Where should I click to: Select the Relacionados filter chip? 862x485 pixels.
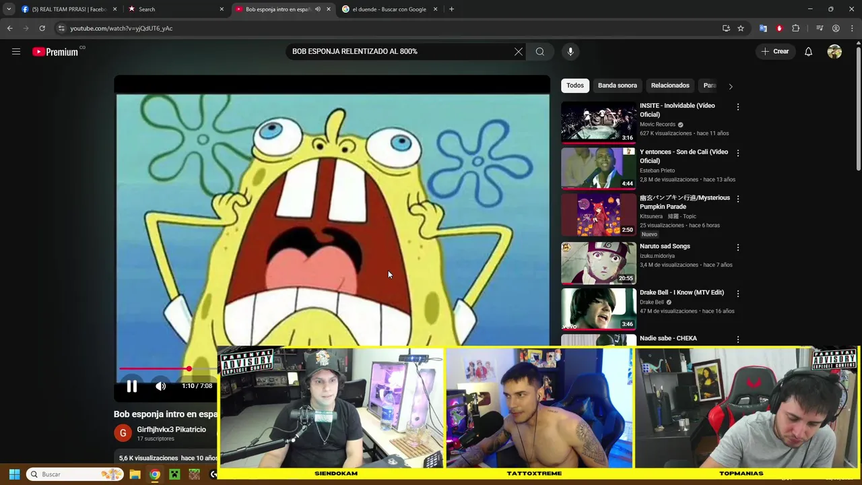(670, 86)
